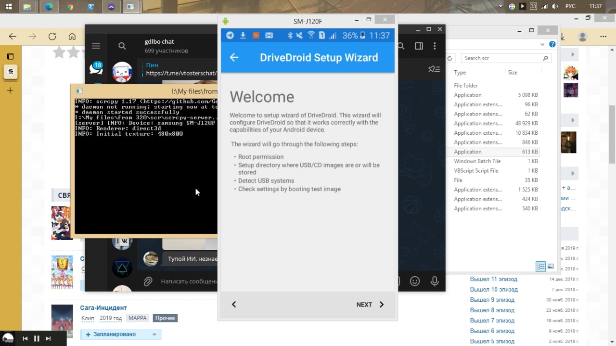Click the Telegram message input field
This screenshot has width=616, height=346.
[x=189, y=281]
